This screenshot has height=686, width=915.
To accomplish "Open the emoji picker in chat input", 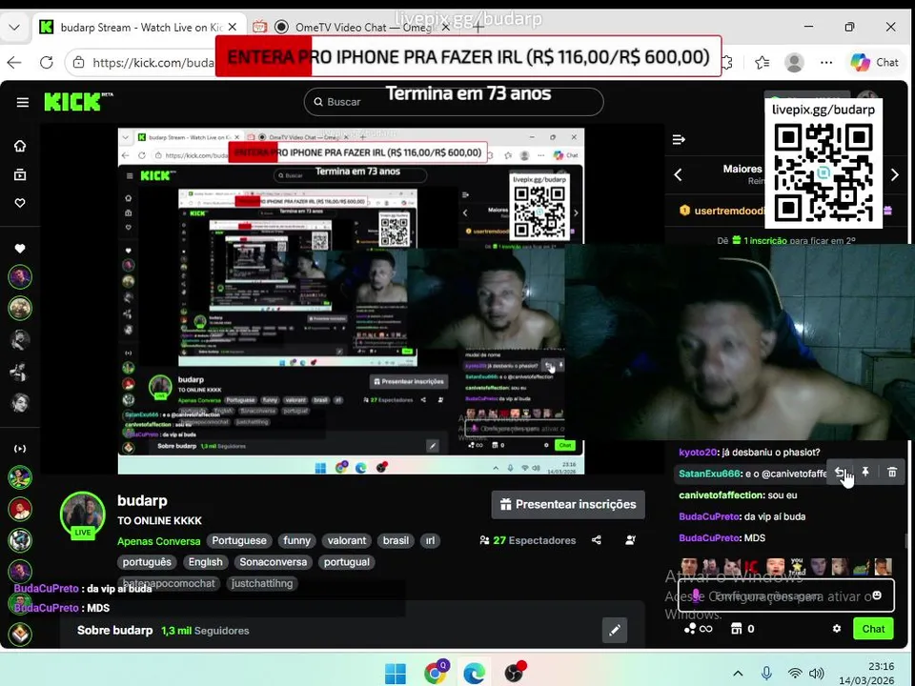I will pos(877,595).
